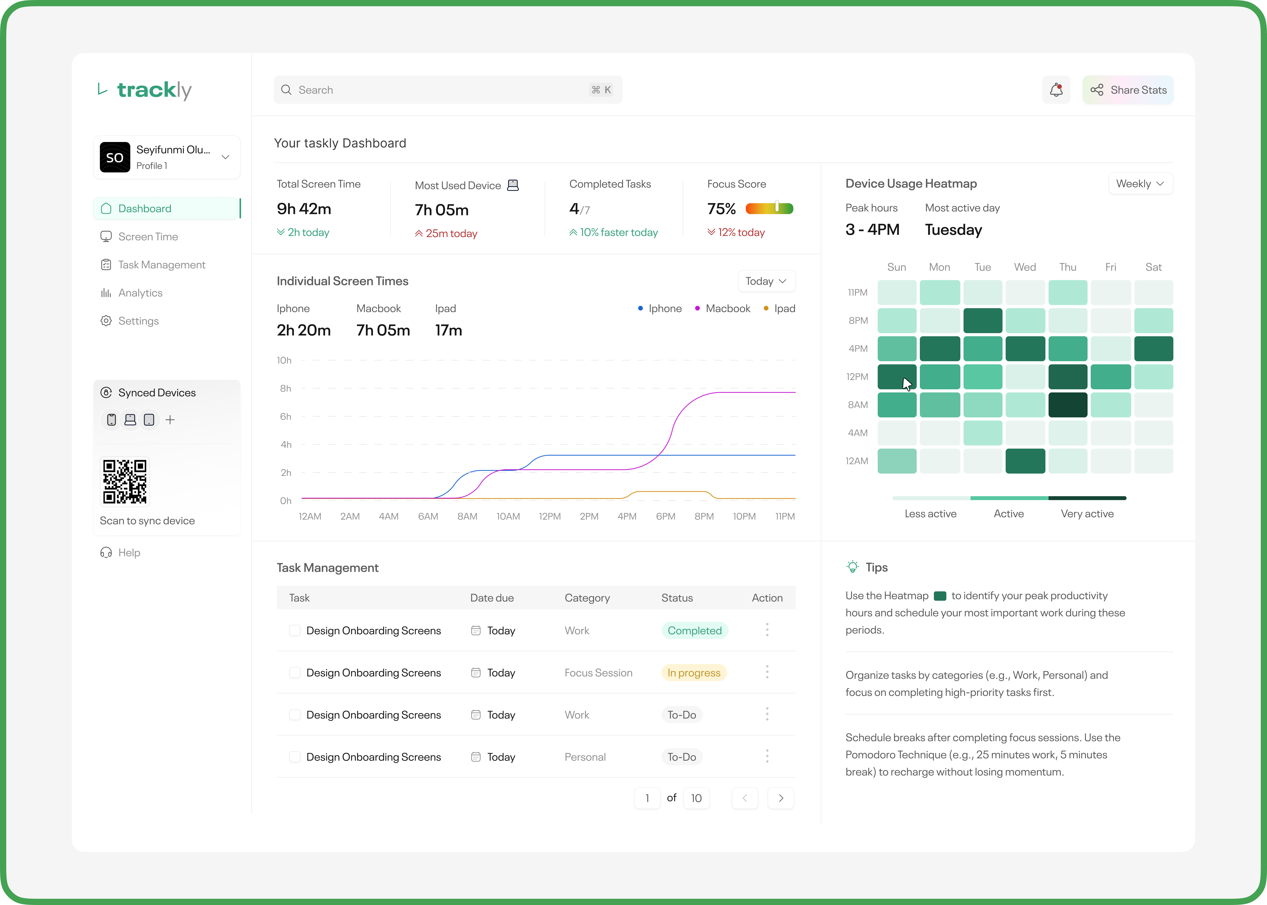Click the phone icon in Synced Devices
This screenshot has height=905, width=1267.
[111, 420]
